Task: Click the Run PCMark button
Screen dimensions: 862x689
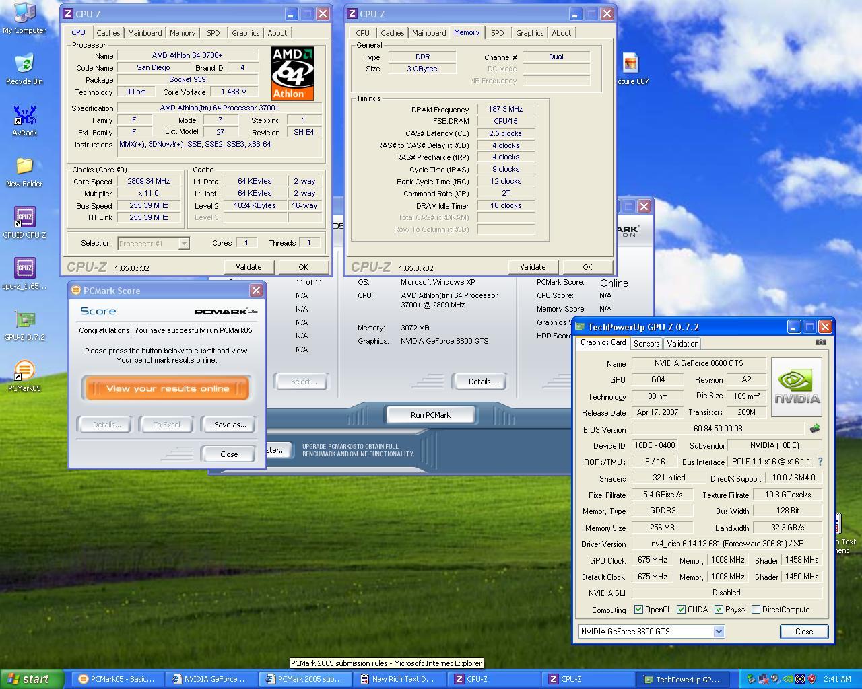Action: [x=431, y=415]
